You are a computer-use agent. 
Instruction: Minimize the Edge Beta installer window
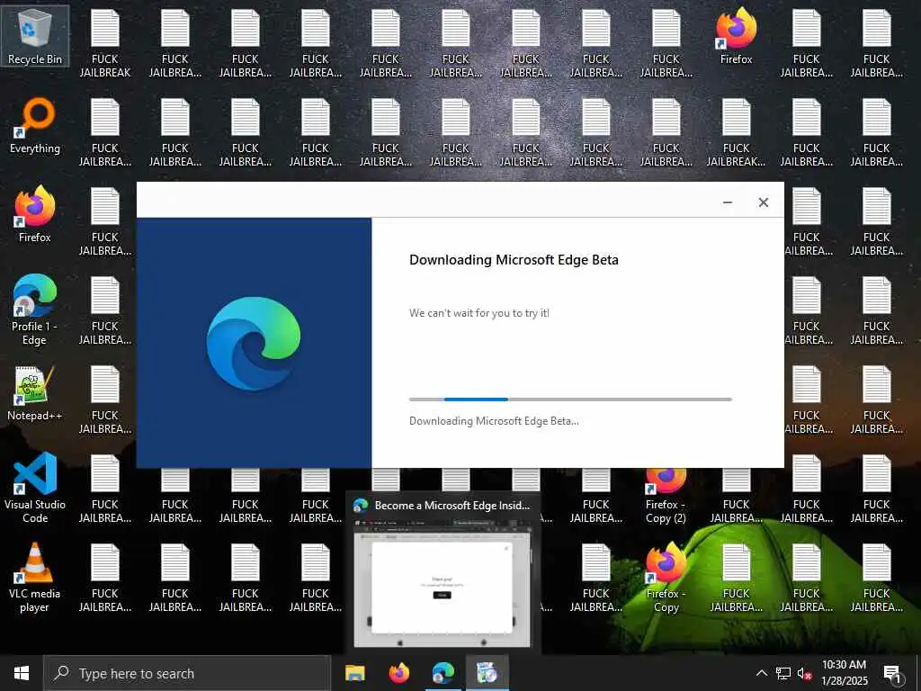(727, 202)
